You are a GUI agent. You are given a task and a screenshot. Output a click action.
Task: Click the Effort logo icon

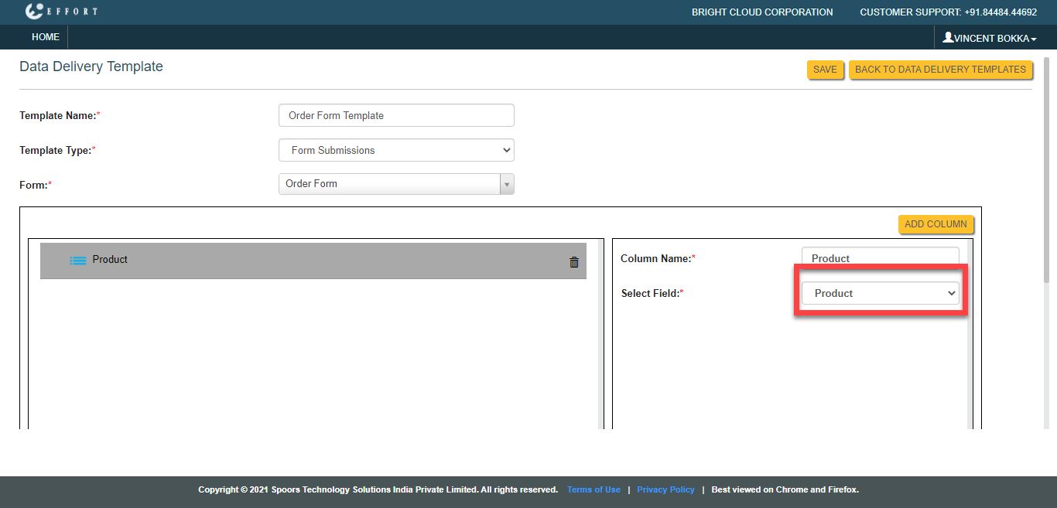pyautogui.click(x=36, y=12)
